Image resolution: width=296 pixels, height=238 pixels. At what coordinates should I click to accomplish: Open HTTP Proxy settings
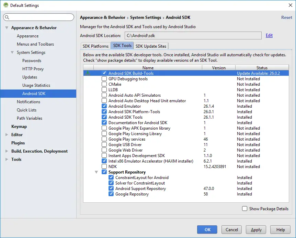(x=33, y=69)
